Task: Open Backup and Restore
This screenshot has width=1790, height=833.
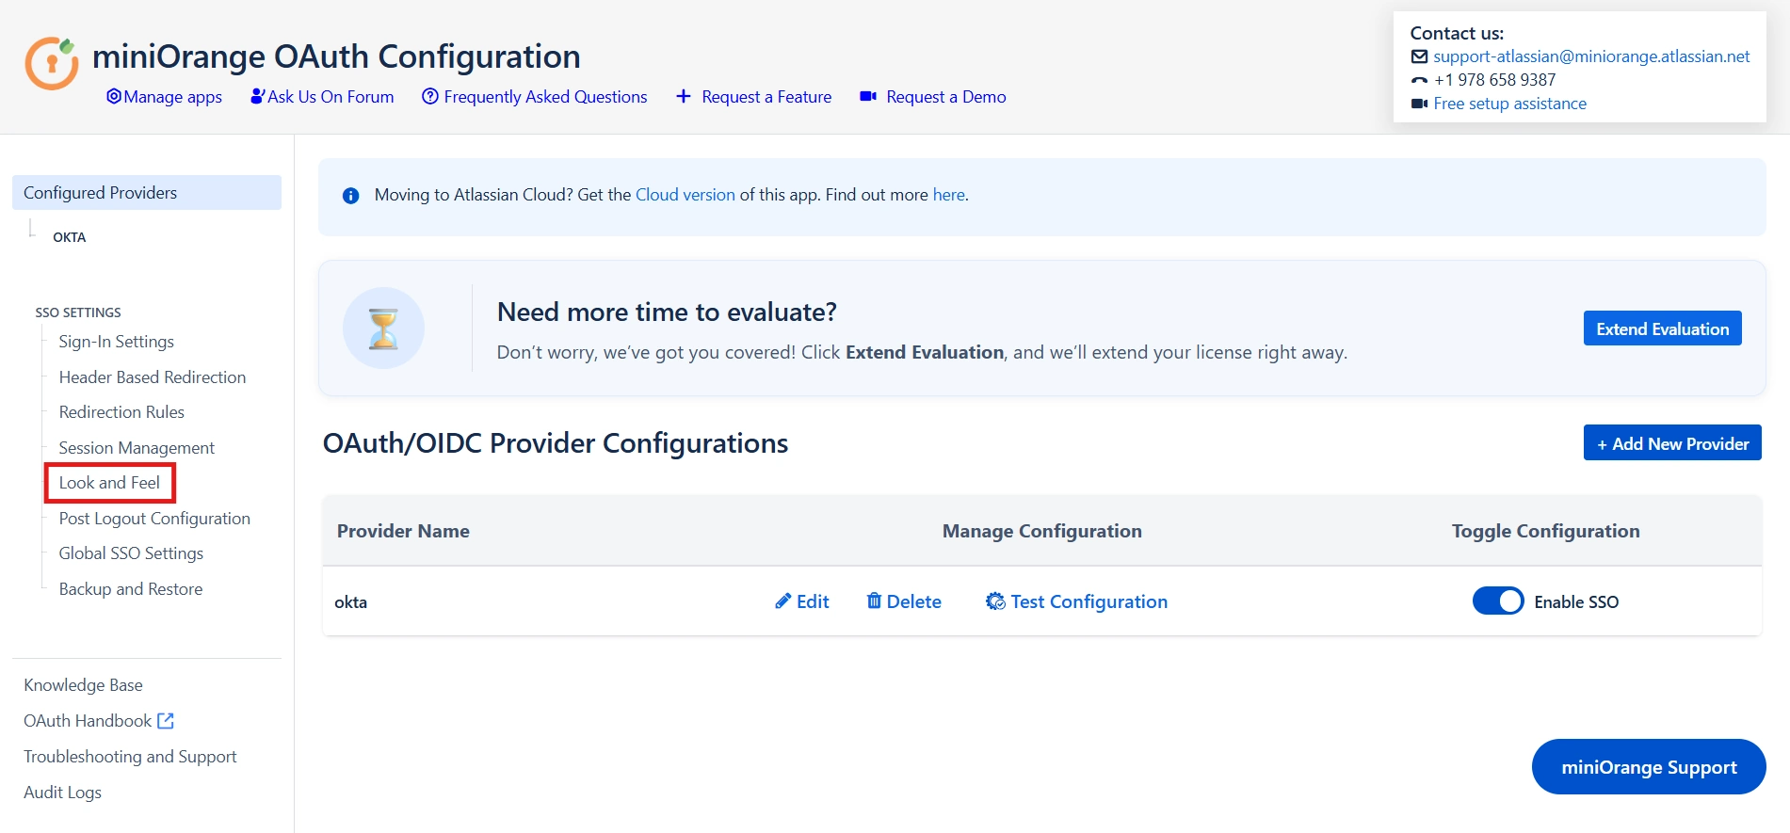Action: pos(130,589)
